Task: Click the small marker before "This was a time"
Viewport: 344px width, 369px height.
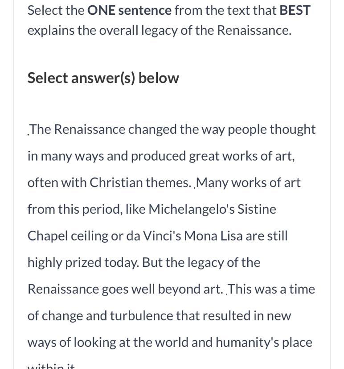Action: pos(227,294)
